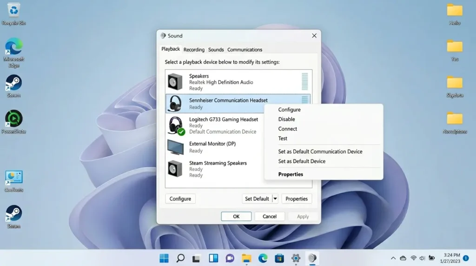
Task: Click the Properties button below device list
Action: pyautogui.click(x=297, y=199)
